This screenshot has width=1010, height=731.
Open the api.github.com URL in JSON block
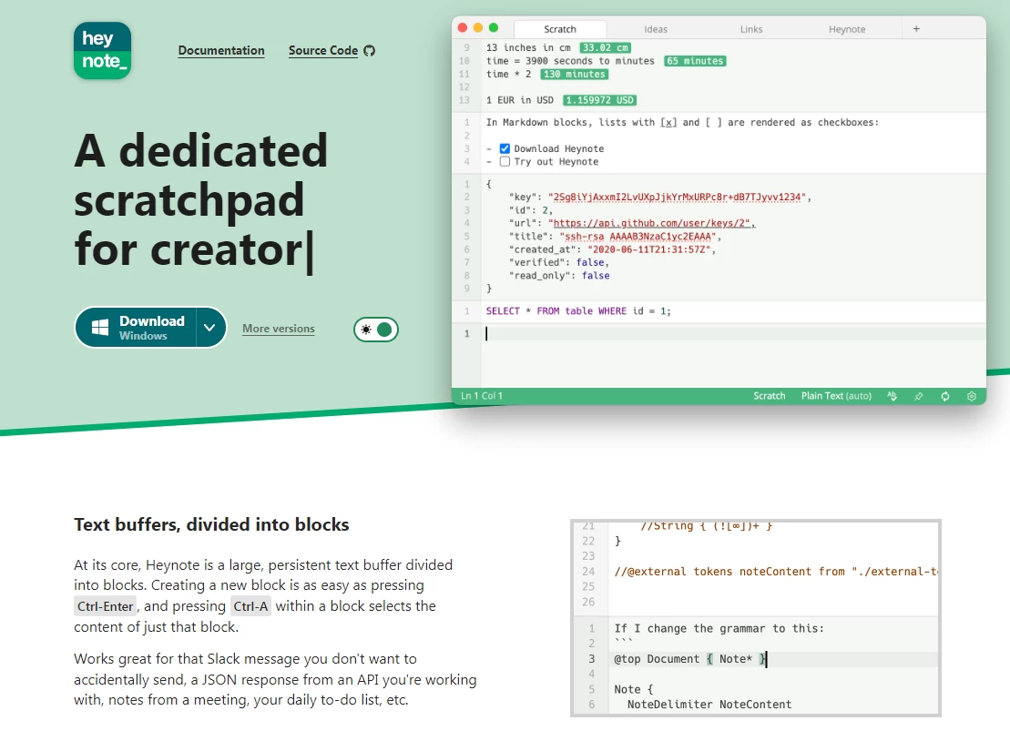pos(651,223)
